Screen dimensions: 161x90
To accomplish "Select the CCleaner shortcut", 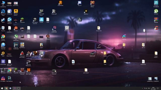I will 156,28.
